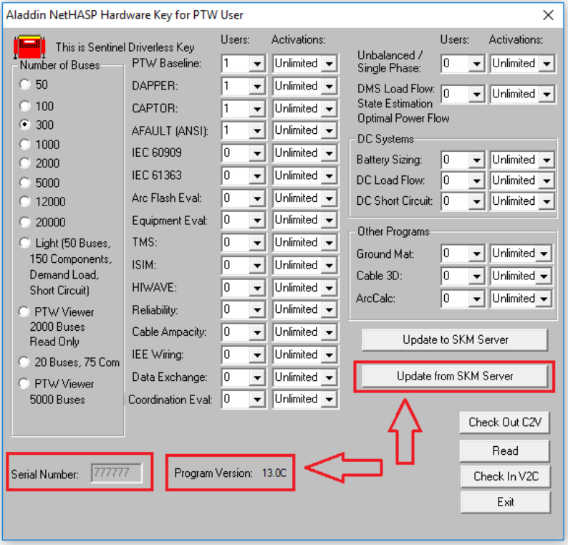The height and width of the screenshot is (545, 568).
Task: Select the 20000 buses radio button
Action: click(25, 222)
